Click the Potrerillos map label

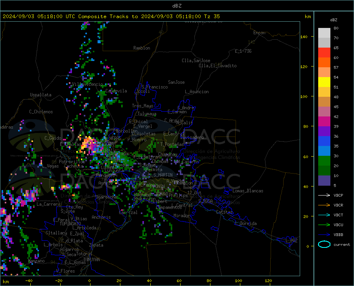72,162
